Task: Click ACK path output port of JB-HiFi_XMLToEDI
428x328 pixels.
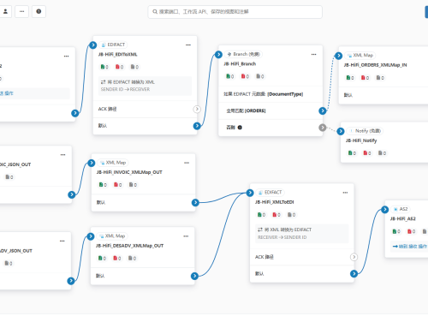Action: click(354, 257)
